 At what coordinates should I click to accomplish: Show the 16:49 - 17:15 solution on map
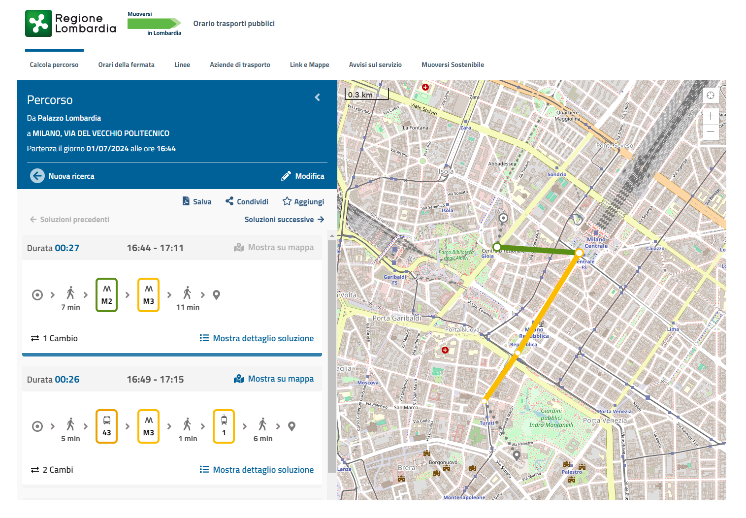[274, 379]
